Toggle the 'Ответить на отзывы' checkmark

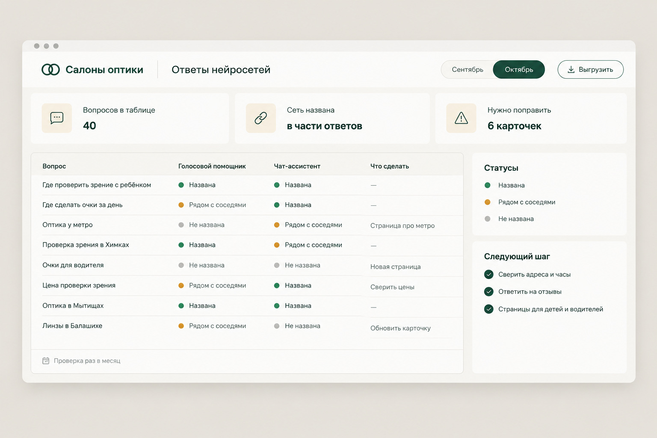point(489,292)
